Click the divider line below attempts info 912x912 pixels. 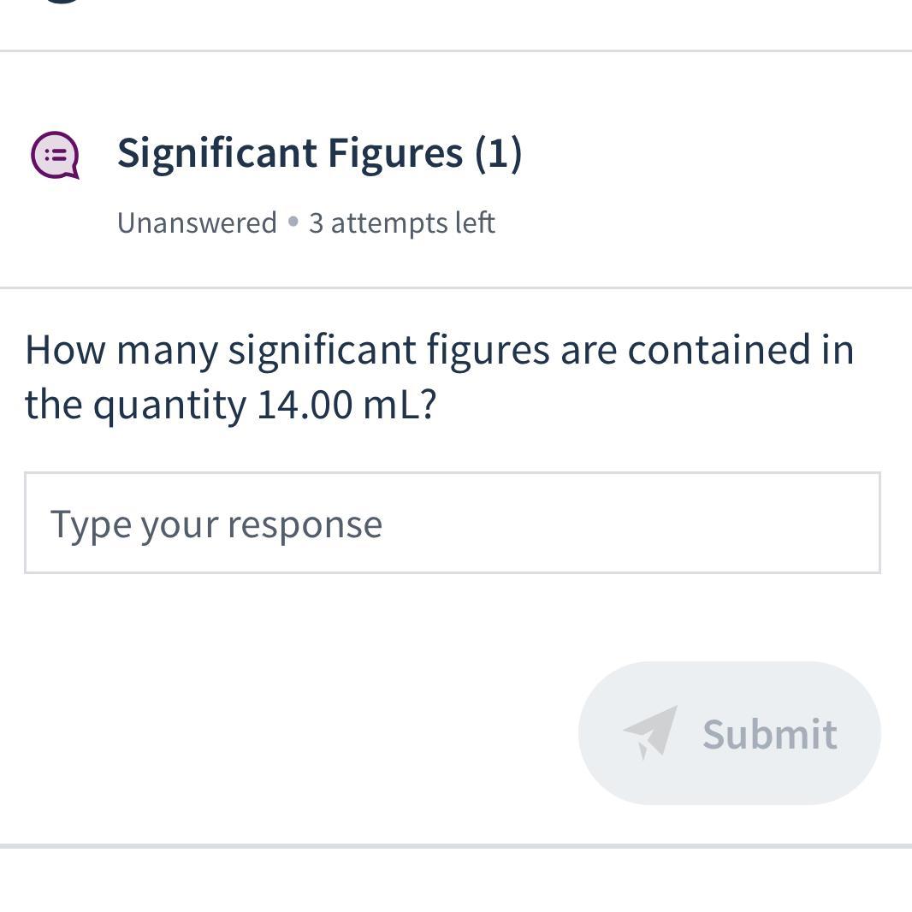click(x=456, y=288)
